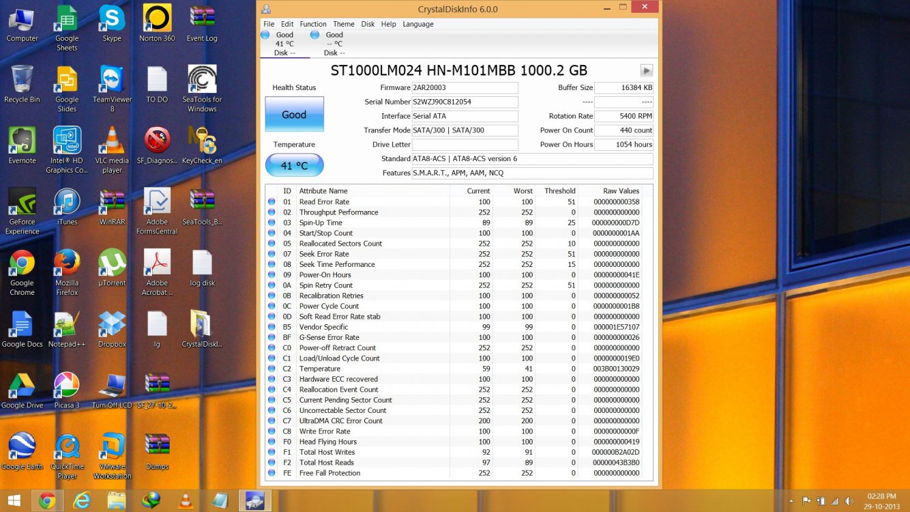
Task: Open the Disk menu
Action: [368, 24]
